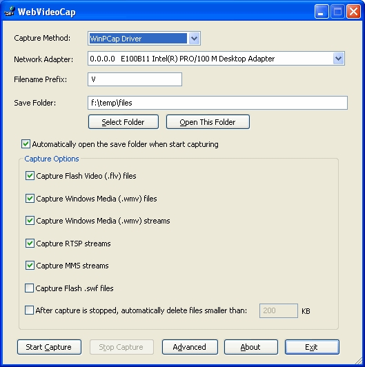This screenshot has height=367, width=365.
Task: Open the Advanced settings button
Action: click(x=190, y=347)
